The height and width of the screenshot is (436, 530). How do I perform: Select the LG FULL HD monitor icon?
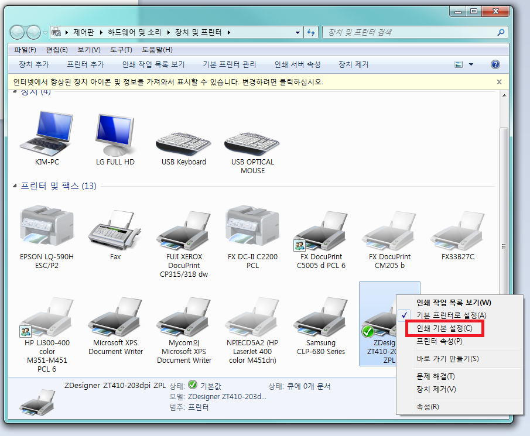115,135
